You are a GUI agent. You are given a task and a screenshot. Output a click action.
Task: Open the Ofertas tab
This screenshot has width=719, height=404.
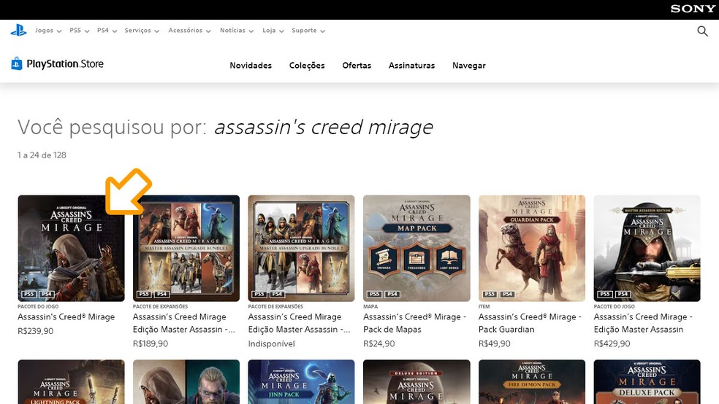(x=357, y=66)
